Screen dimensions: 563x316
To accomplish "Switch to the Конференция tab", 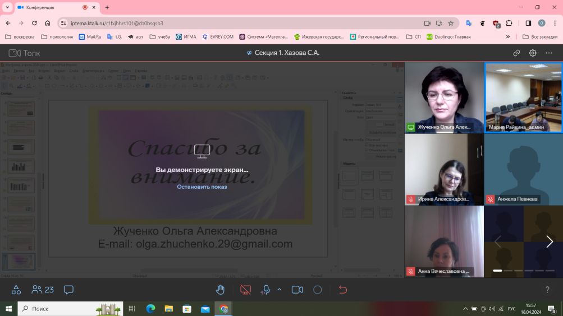I will (56, 7).
